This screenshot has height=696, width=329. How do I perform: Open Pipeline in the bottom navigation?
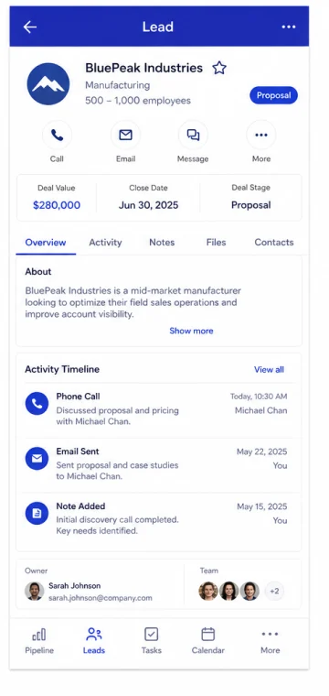(39, 641)
